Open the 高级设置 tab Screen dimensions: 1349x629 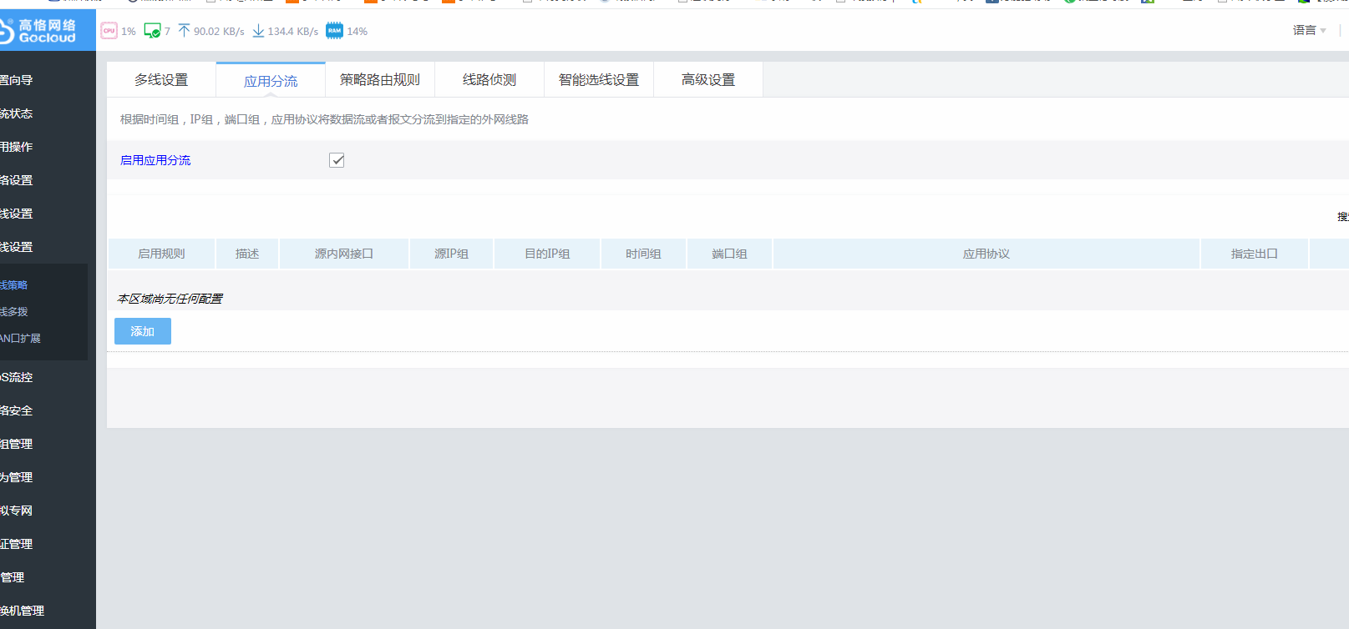click(x=708, y=80)
